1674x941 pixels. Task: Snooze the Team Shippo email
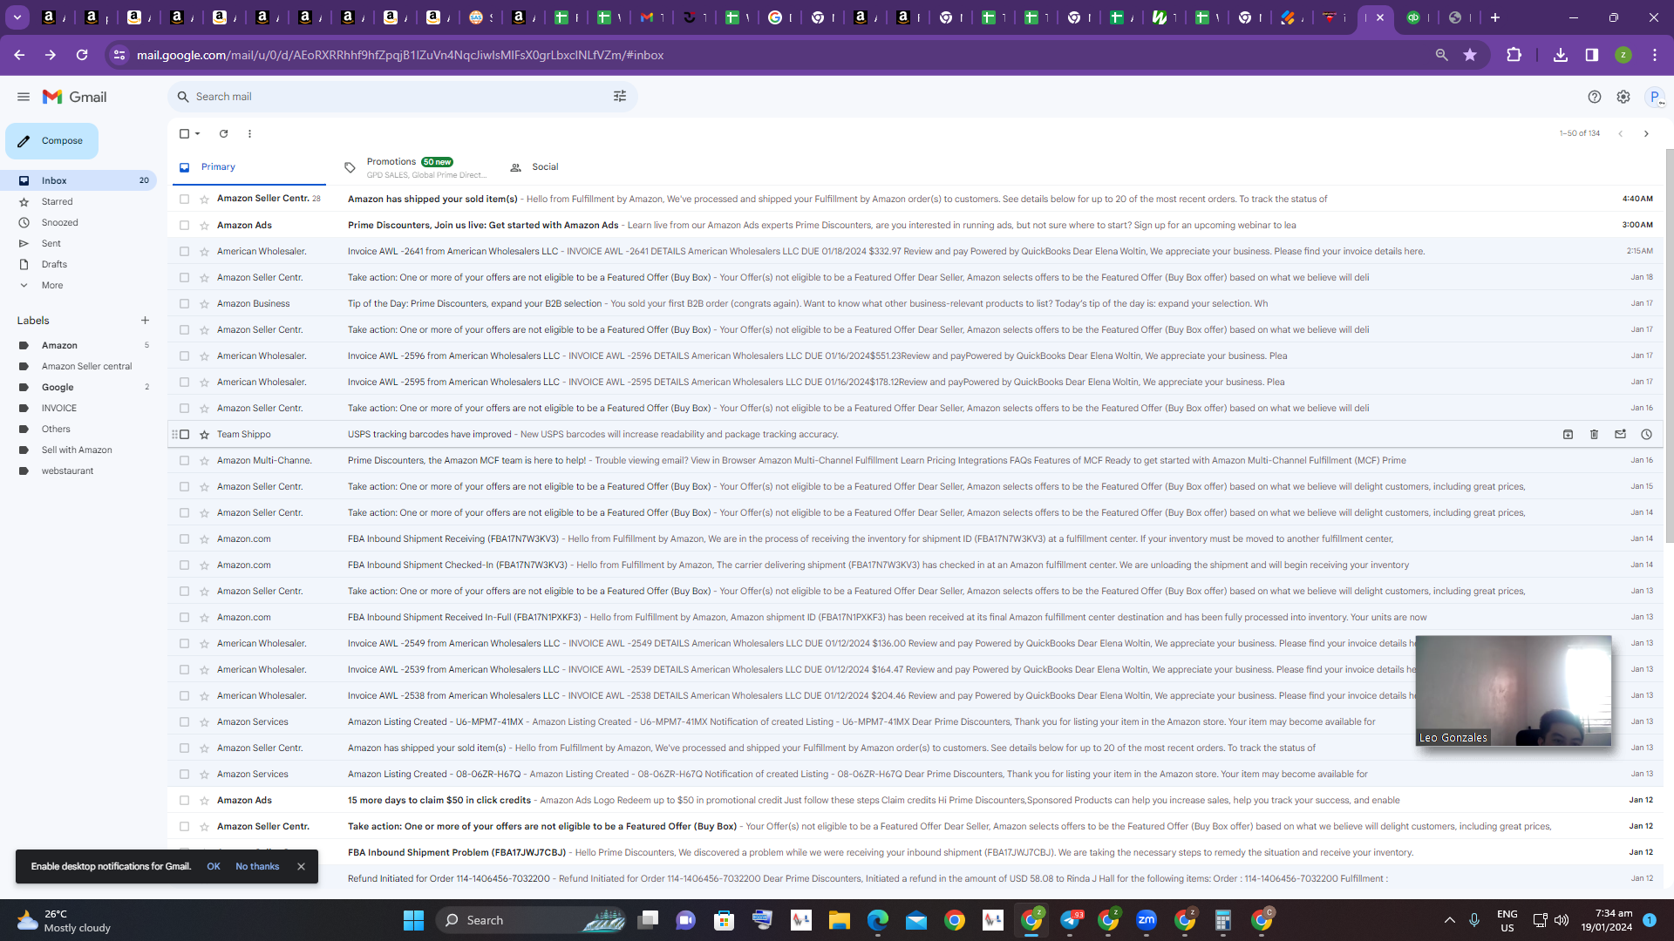[x=1646, y=434]
